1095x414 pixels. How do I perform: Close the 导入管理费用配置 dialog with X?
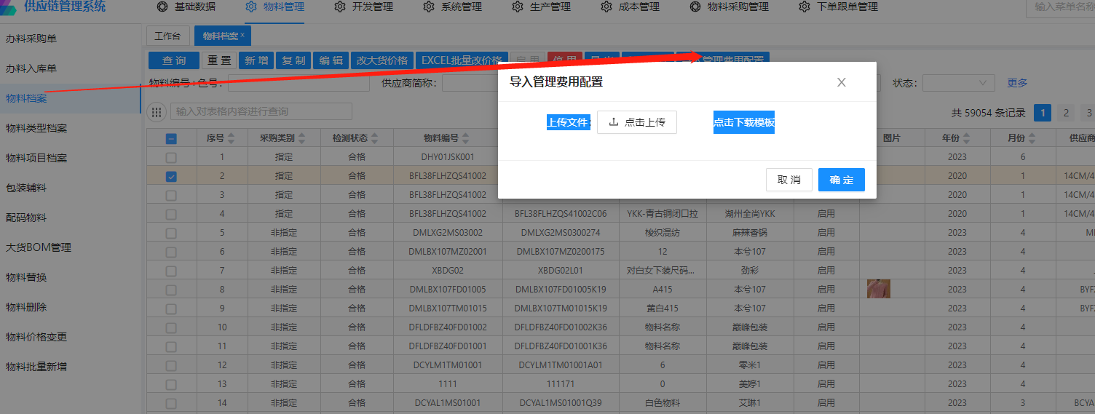tap(841, 82)
